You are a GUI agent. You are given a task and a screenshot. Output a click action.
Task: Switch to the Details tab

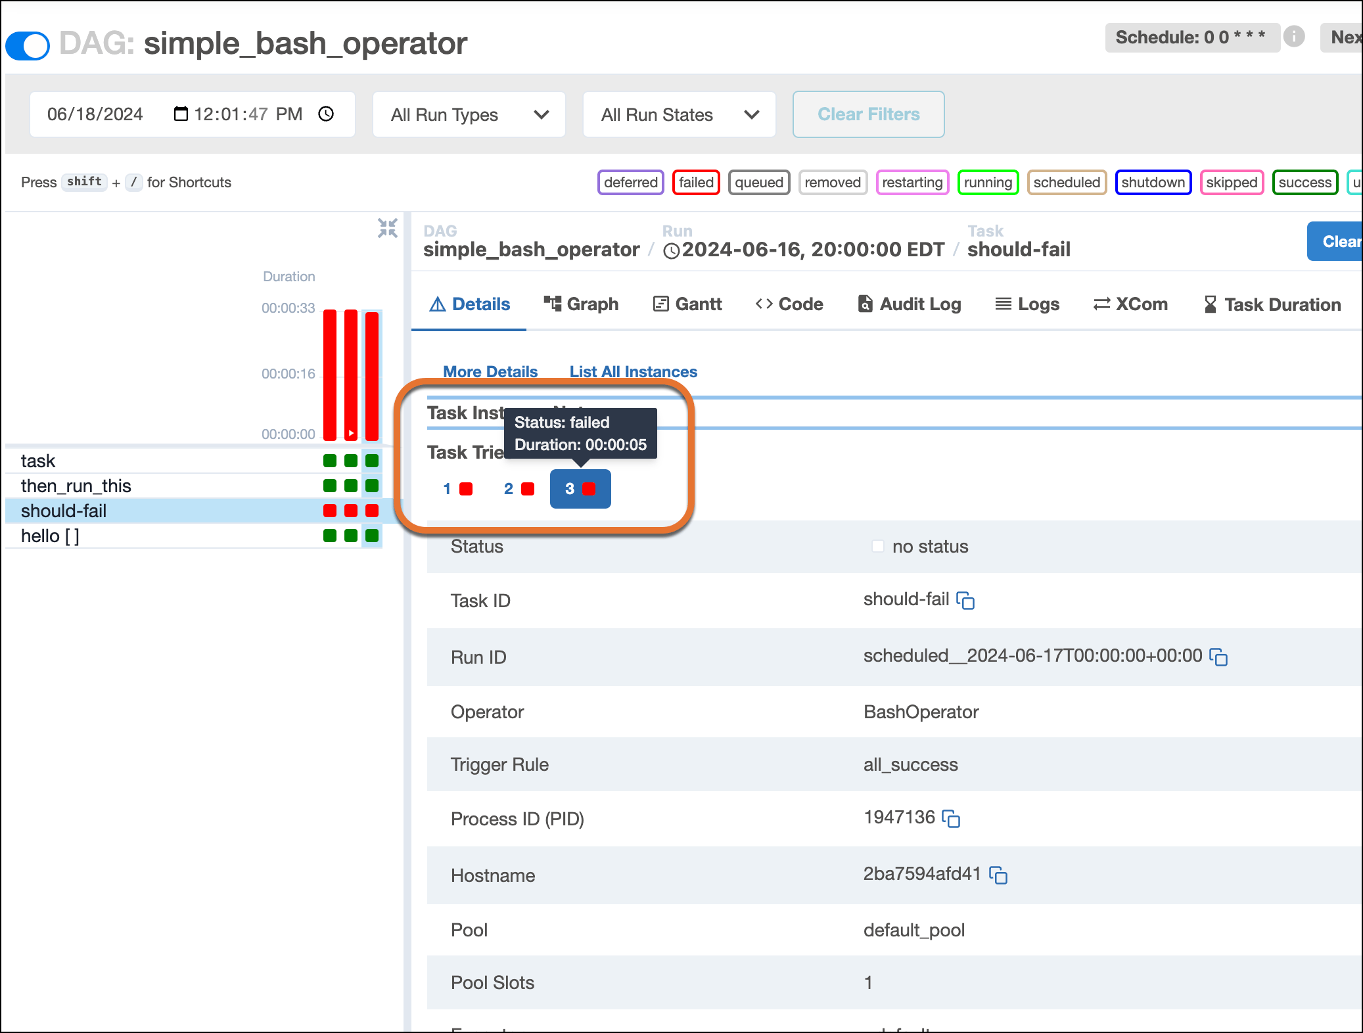pos(469,304)
